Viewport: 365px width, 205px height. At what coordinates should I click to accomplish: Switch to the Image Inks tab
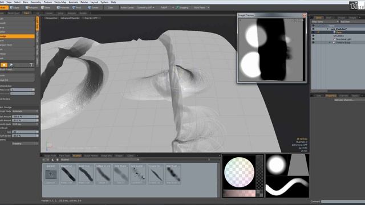click(x=107, y=155)
